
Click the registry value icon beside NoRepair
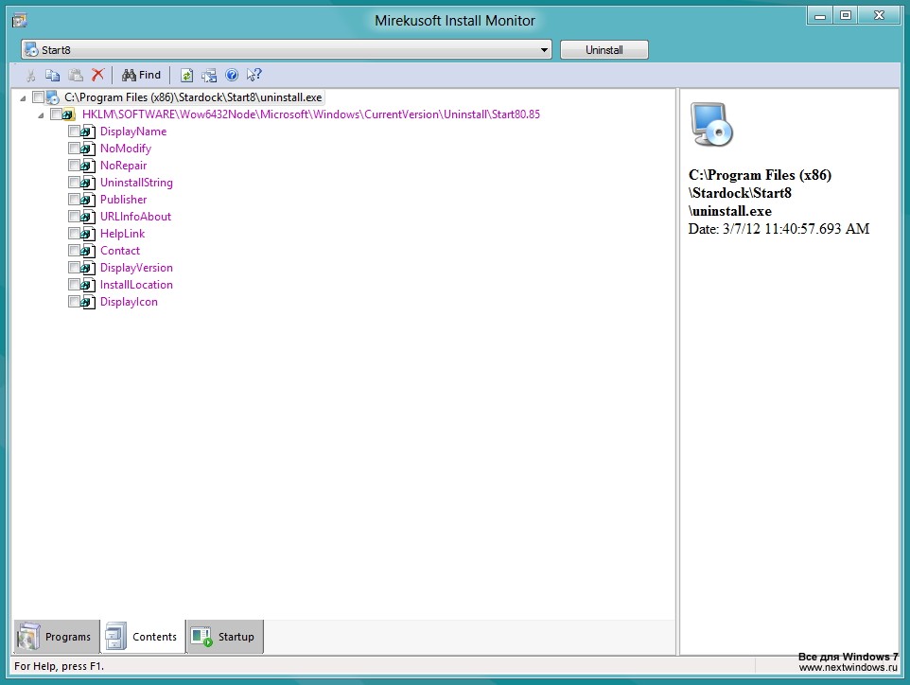[88, 166]
